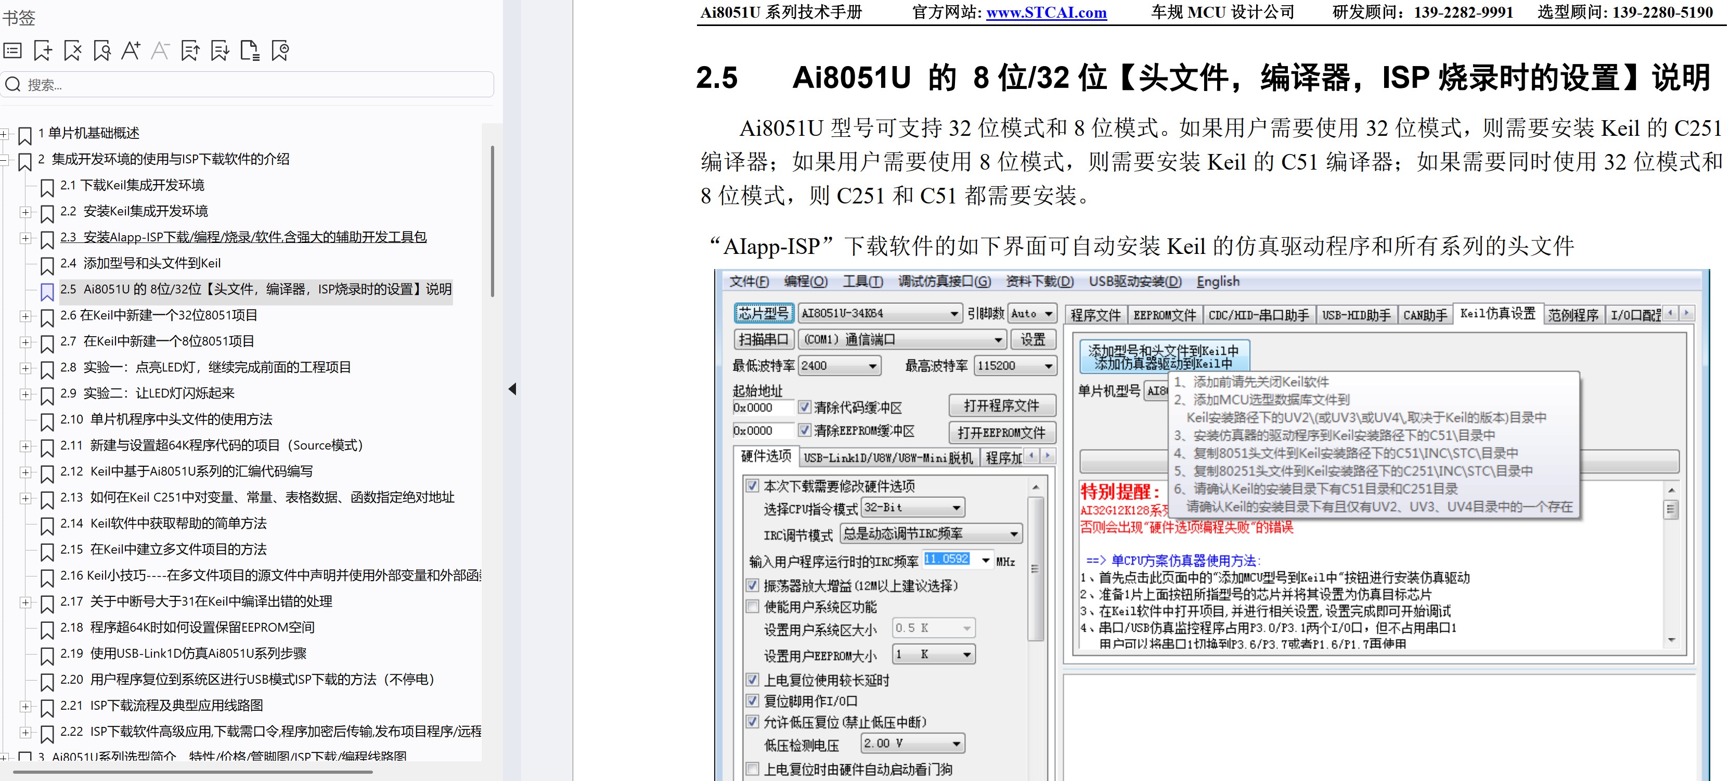The height and width of the screenshot is (781, 1730).
Task: Click bookmark icon beside 2.20 用户程序复位到系统区
Action: pyautogui.click(x=47, y=682)
